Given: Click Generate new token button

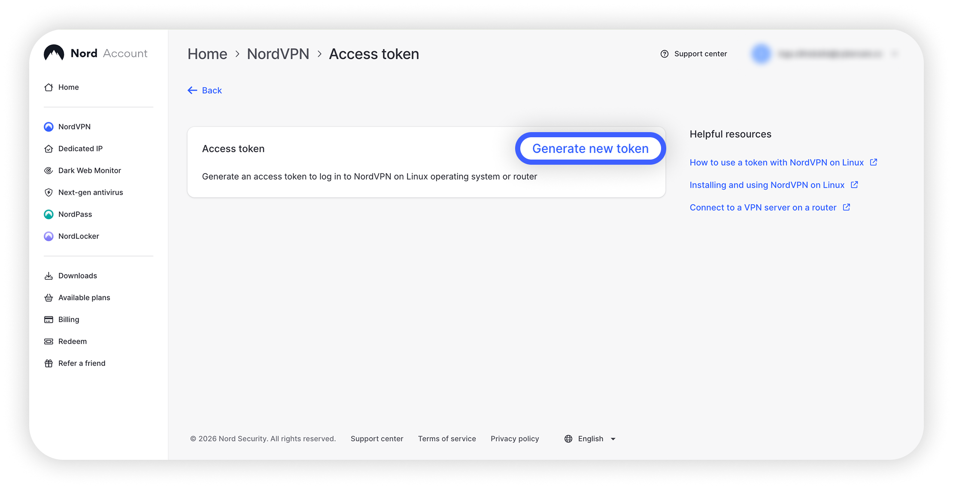Looking at the screenshot, I should coord(590,148).
